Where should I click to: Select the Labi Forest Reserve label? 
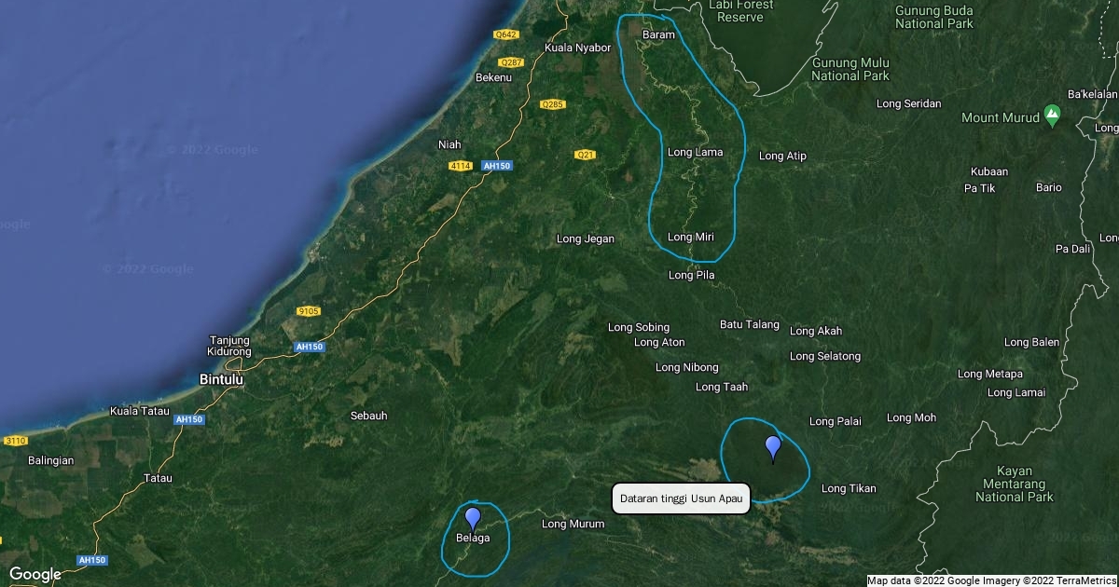click(741, 11)
